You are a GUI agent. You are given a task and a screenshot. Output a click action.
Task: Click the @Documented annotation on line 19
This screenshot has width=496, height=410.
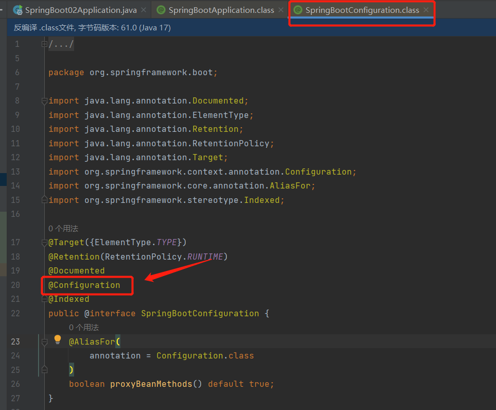coord(77,271)
